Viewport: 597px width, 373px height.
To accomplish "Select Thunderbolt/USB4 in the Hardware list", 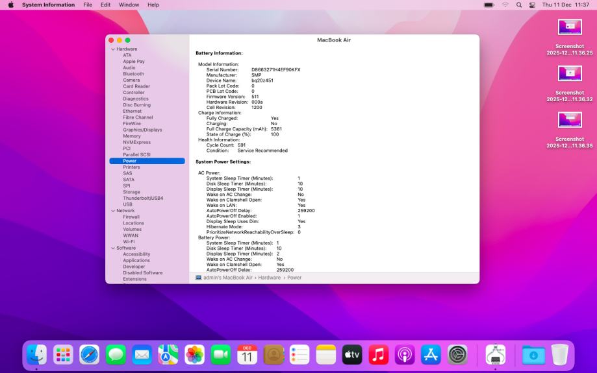I will tap(143, 199).
